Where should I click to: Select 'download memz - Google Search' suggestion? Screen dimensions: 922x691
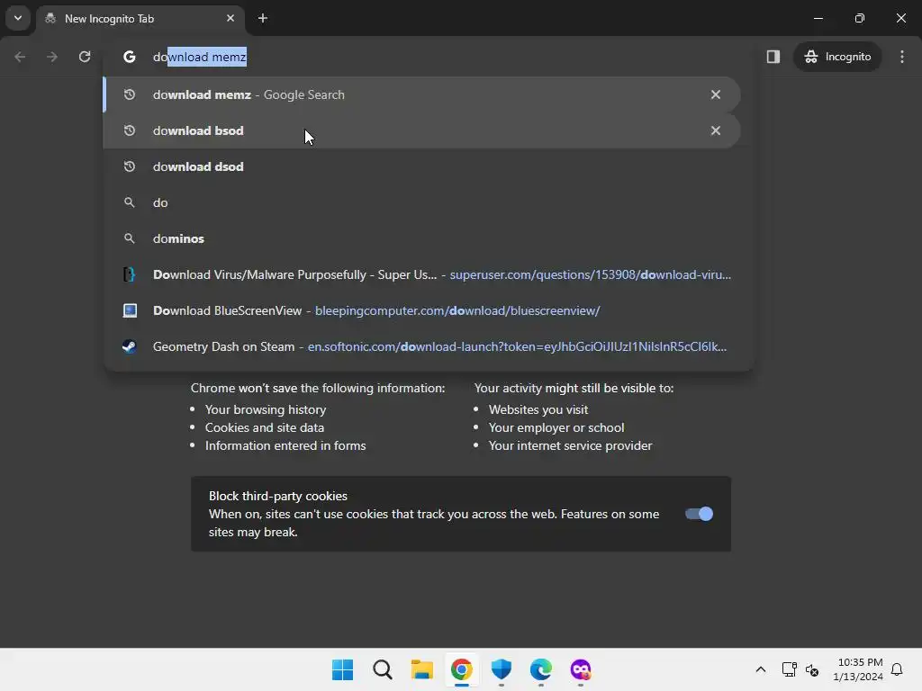click(x=421, y=94)
